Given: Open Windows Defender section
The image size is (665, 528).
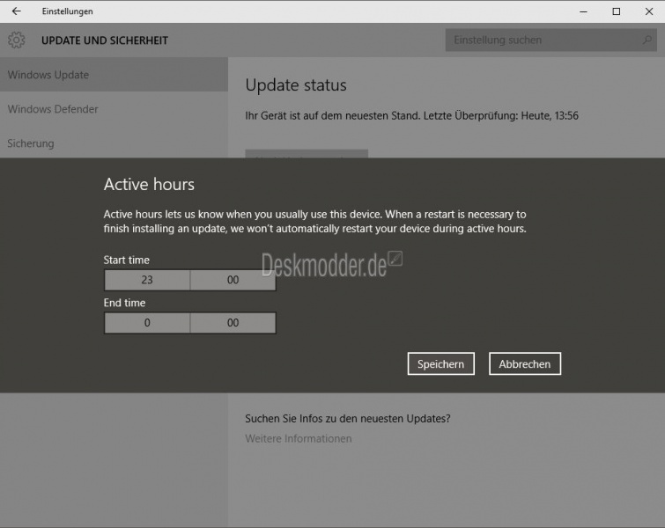Looking at the screenshot, I should click(114, 109).
